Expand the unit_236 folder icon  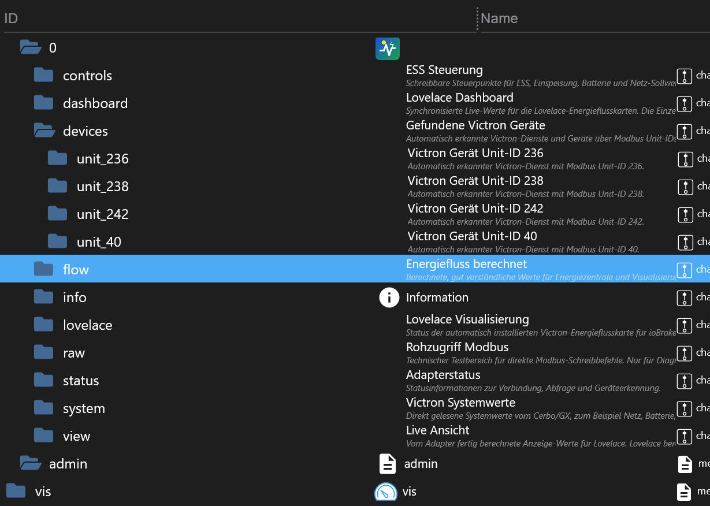coord(57,158)
